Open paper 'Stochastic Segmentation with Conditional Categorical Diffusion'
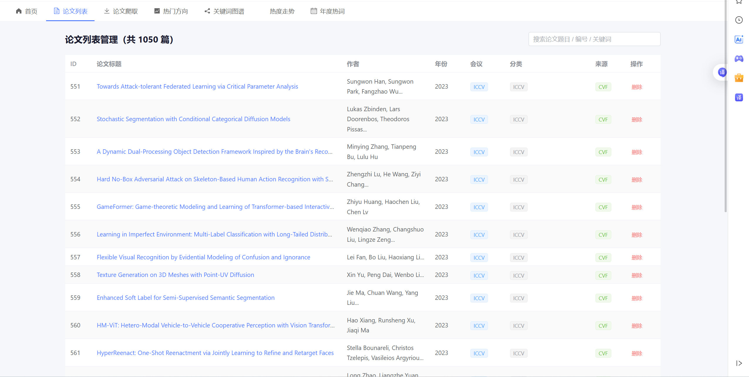Viewport: 749px width, 377px height. (x=193, y=119)
